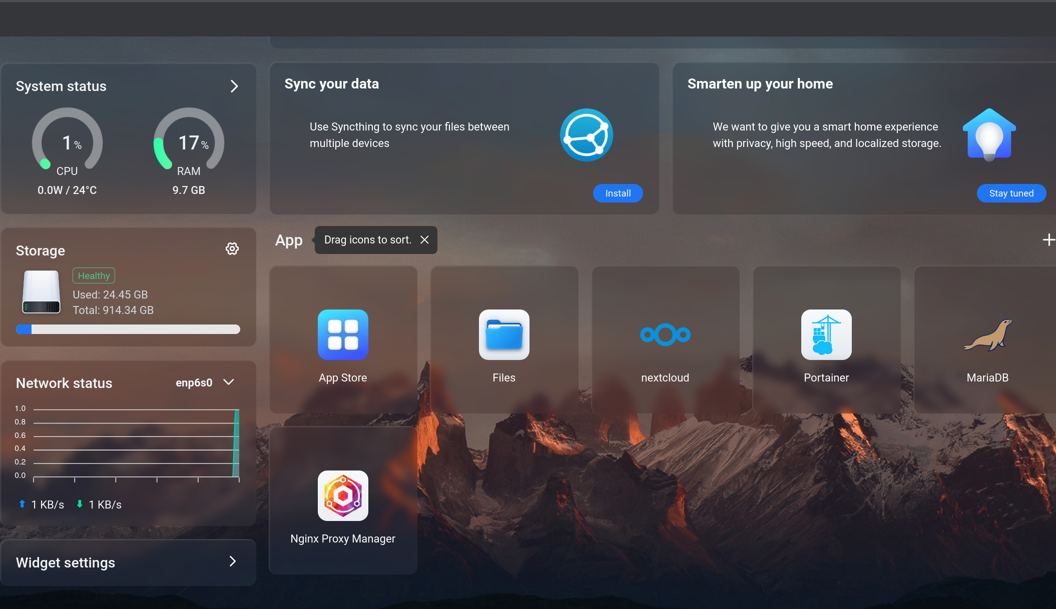Screen dimensions: 1056x609
Task: Click the storage usage progress bar
Action: pos(128,329)
